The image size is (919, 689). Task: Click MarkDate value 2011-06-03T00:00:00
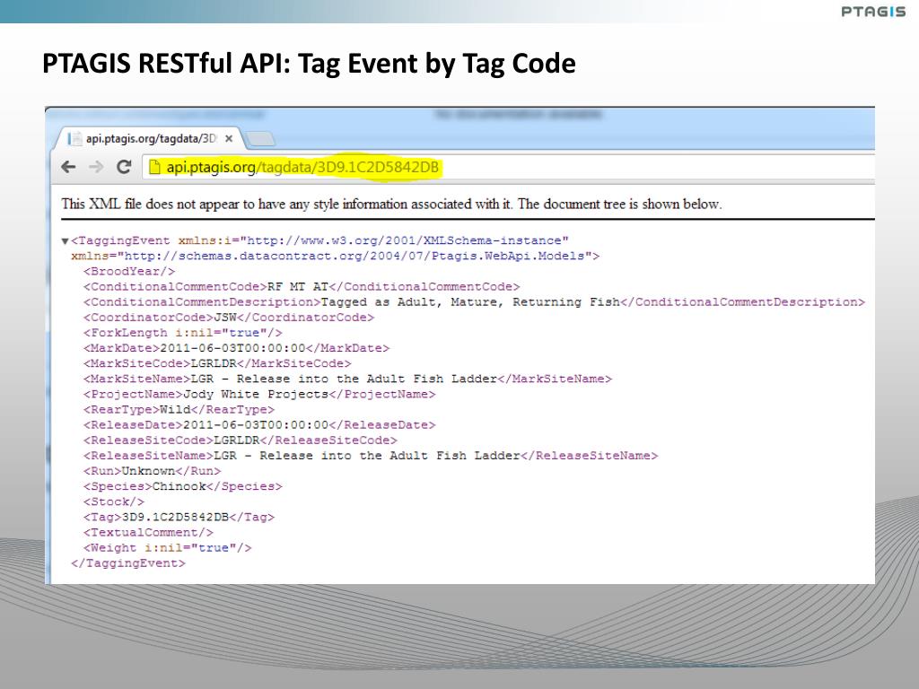[x=232, y=348]
